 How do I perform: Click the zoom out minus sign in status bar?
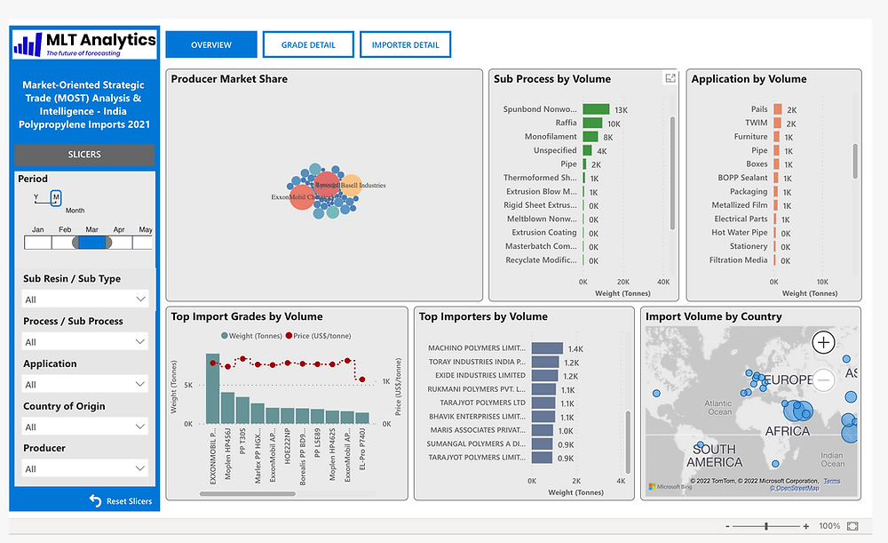(727, 527)
